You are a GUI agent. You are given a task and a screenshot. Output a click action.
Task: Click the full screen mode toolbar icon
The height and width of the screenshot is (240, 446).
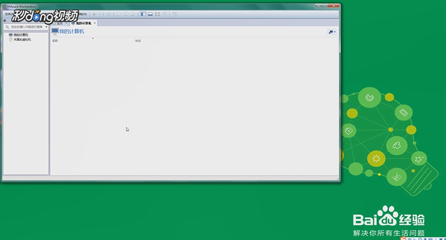pos(157,14)
